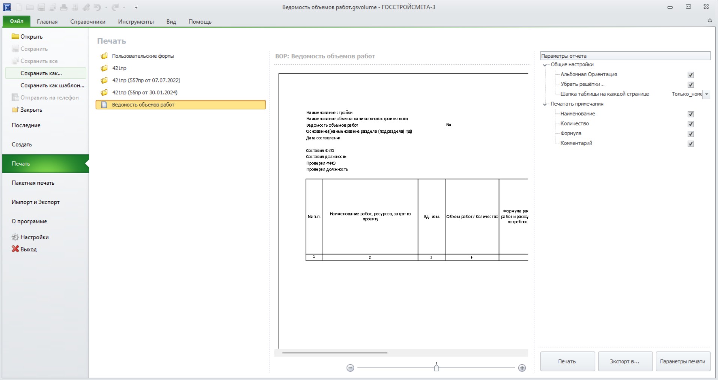718x380 pixels.
Task: Click the red Выход cross icon
Action: click(x=15, y=249)
